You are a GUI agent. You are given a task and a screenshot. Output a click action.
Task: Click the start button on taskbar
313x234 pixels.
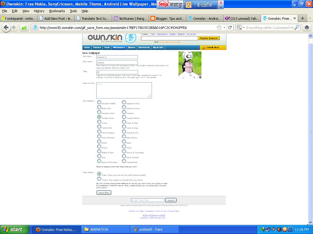15,229
